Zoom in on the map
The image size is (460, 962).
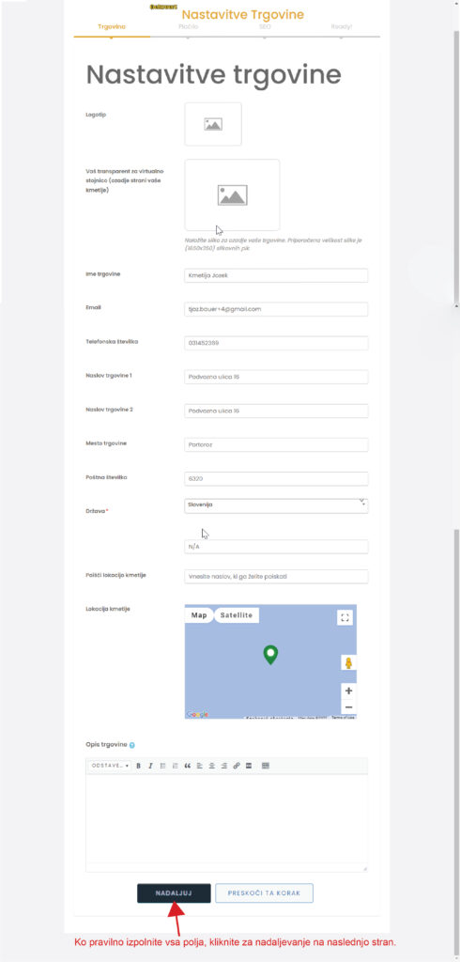point(348,690)
